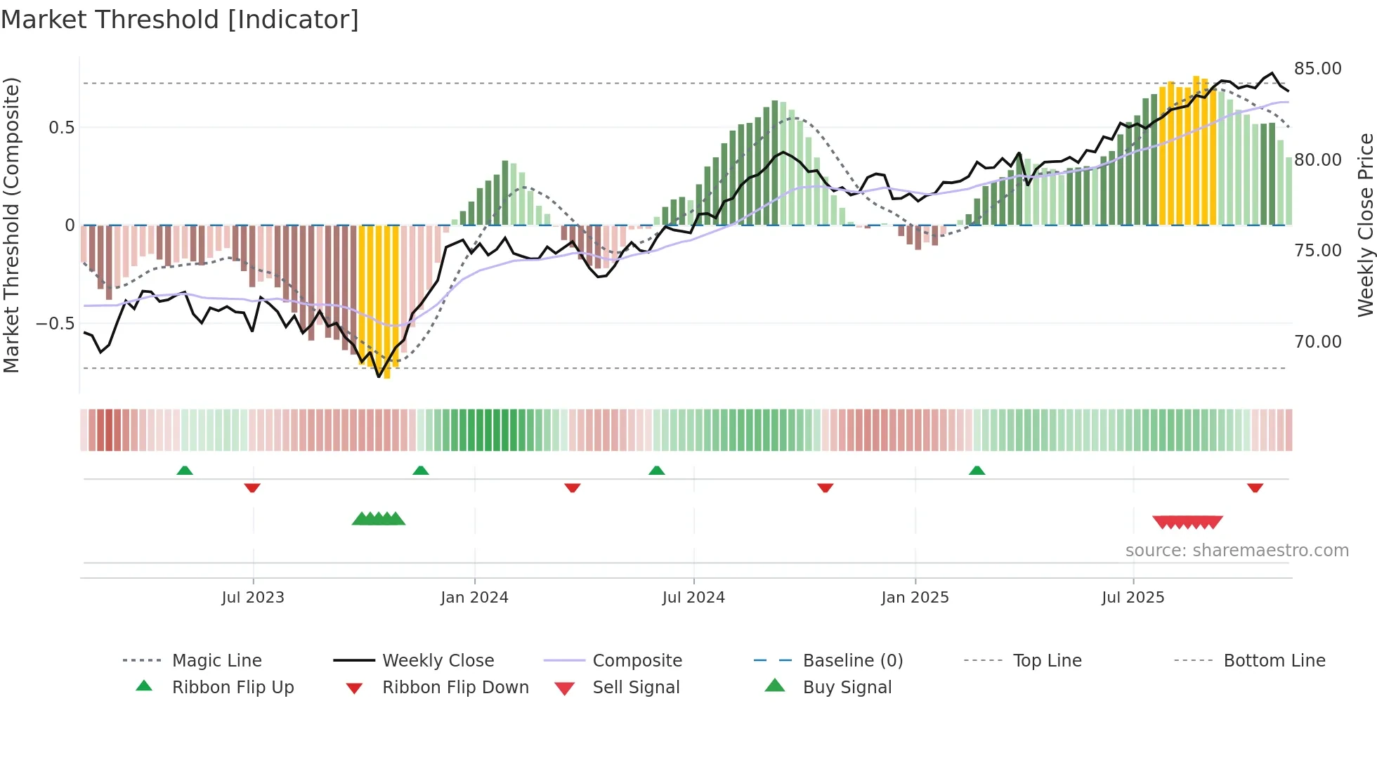Click the green Buy Signal cluster on chart
1377x774 pixels.
(x=379, y=519)
